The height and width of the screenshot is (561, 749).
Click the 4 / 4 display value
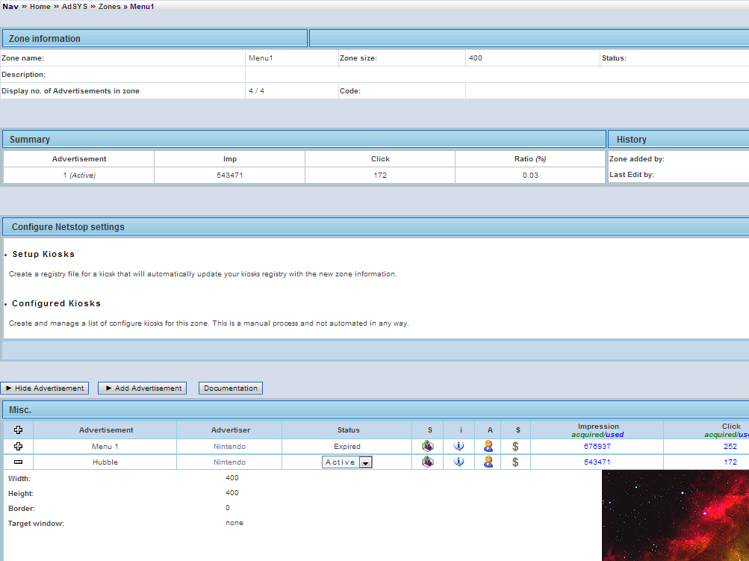(x=257, y=91)
